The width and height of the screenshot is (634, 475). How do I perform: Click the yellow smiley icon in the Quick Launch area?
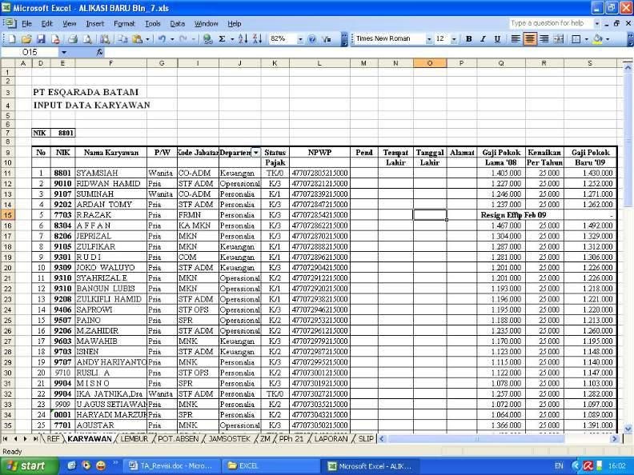tap(101, 465)
